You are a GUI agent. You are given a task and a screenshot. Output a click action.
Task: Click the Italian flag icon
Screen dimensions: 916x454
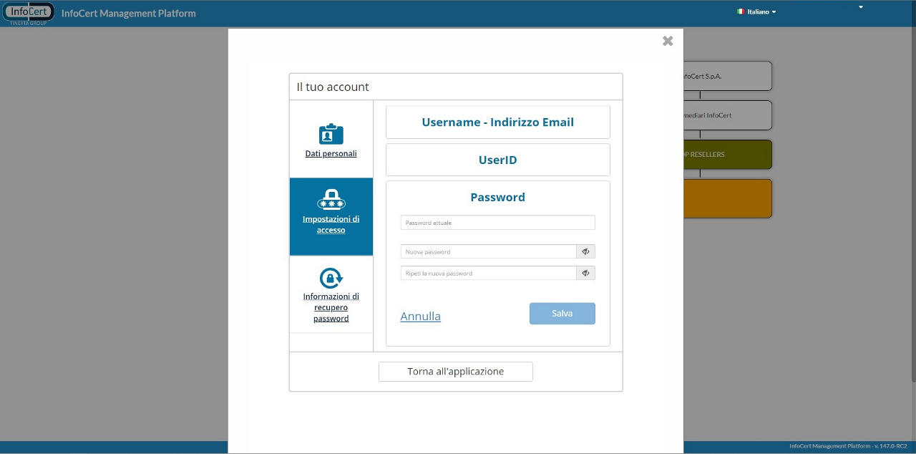point(741,12)
